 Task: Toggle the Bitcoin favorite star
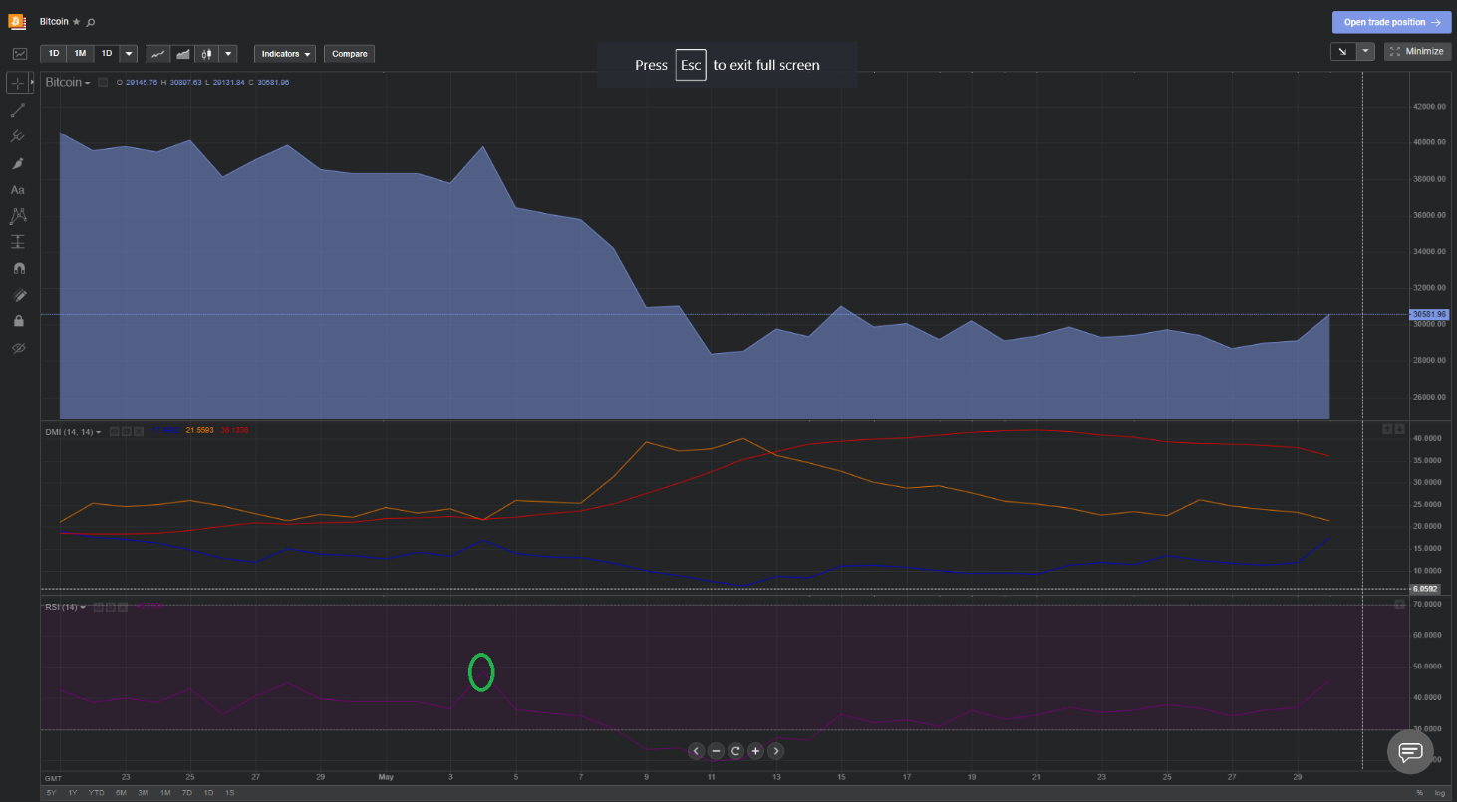pos(76,22)
